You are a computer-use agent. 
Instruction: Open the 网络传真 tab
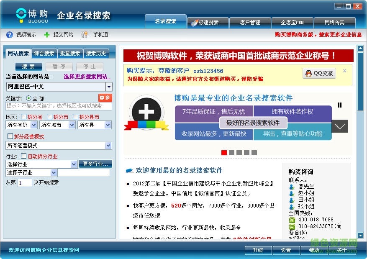pyautogui.click(x=334, y=23)
